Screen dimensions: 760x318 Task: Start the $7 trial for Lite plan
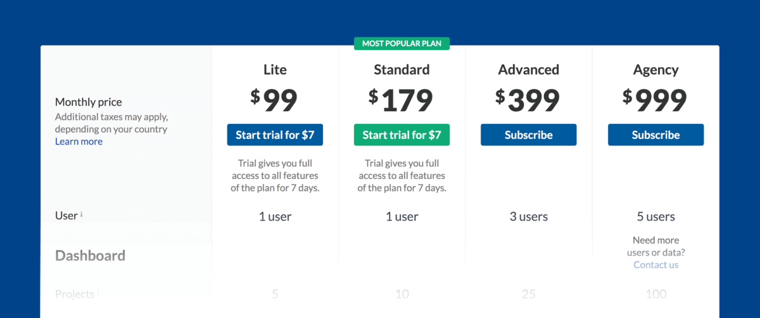tap(275, 135)
